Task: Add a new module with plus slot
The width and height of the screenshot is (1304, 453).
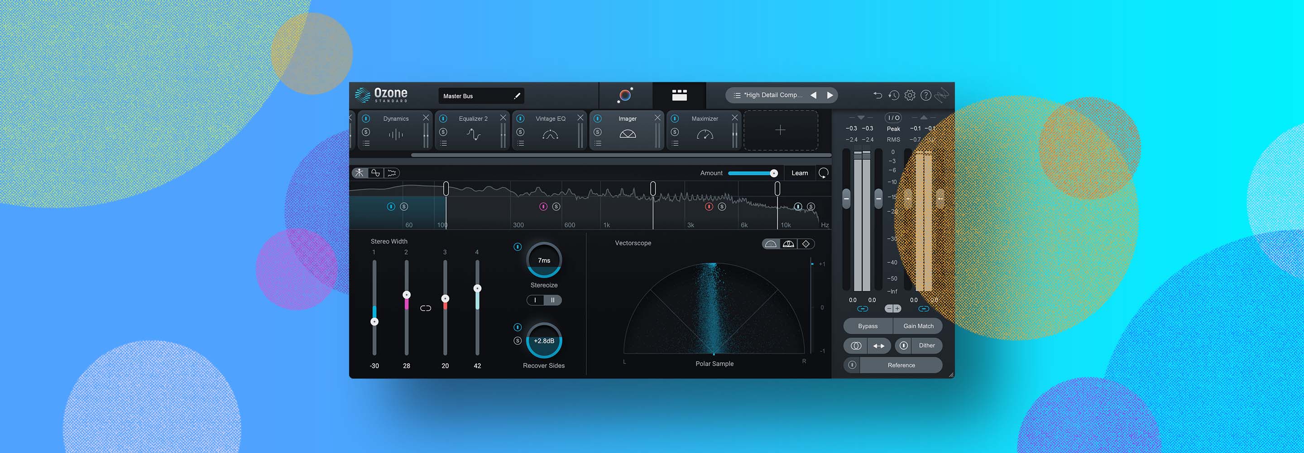Action: [781, 130]
